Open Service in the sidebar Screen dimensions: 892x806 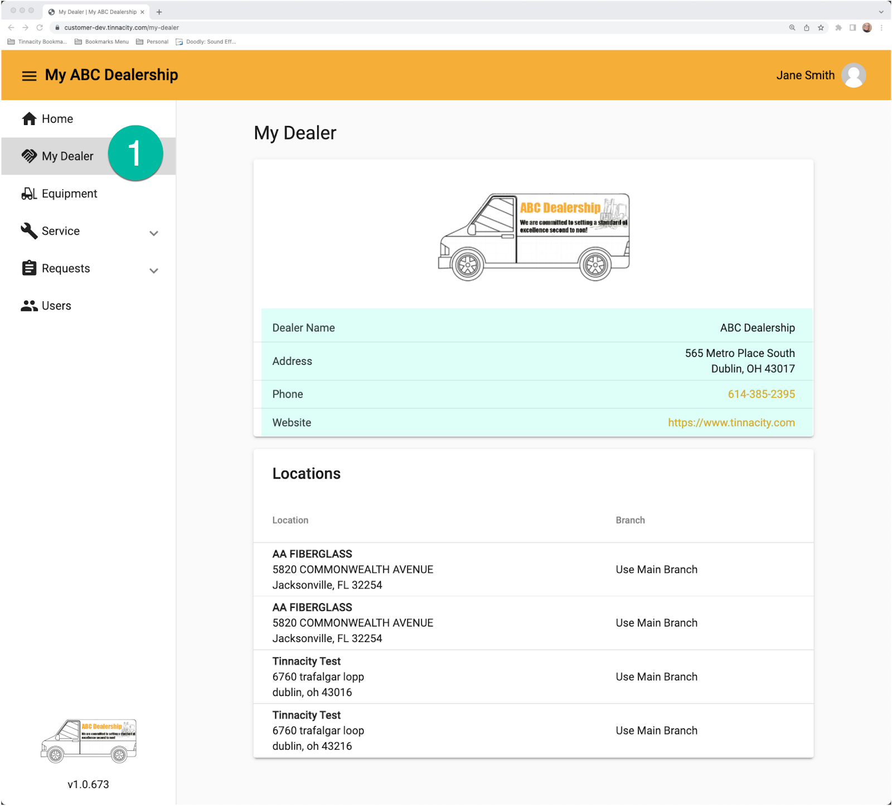[x=88, y=231]
